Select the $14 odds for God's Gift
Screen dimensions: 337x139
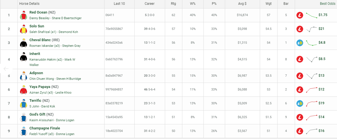[x=321, y=117]
